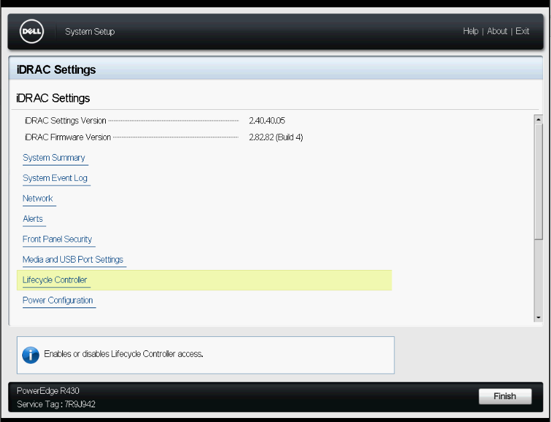Open Media and USB Port Settings
Viewport: 551px width, 422px height.
pyautogui.click(x=74, y=259)
